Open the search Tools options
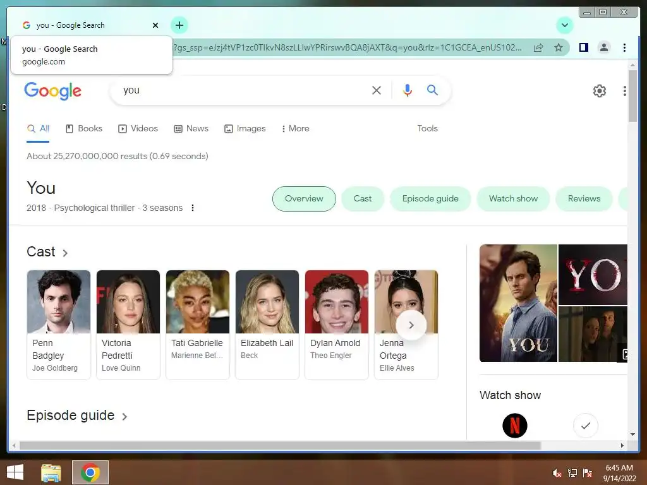This screenshot has width=647, height=485. tap(428, 129)
